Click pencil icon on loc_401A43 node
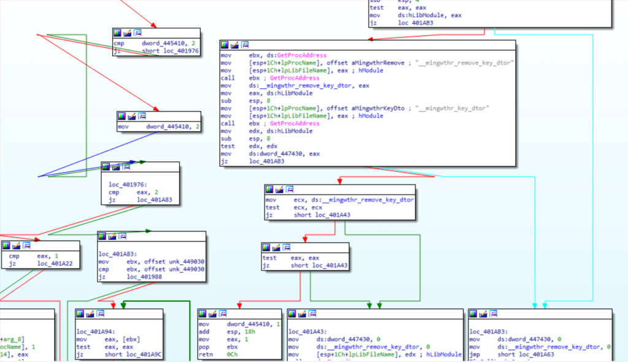628x362 pixels. (302, 314)
